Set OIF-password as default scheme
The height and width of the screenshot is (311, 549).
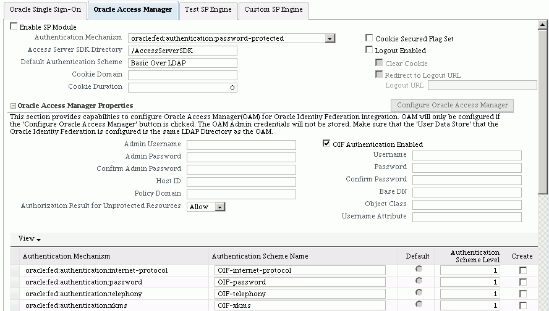[419, 281]
